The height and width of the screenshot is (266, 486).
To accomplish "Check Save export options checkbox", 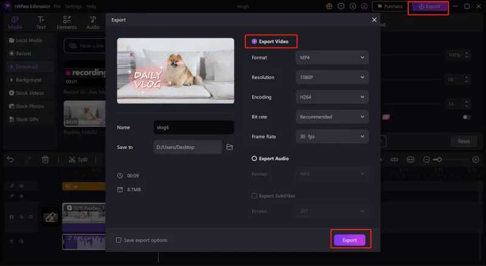I will (x=118, y=240).
